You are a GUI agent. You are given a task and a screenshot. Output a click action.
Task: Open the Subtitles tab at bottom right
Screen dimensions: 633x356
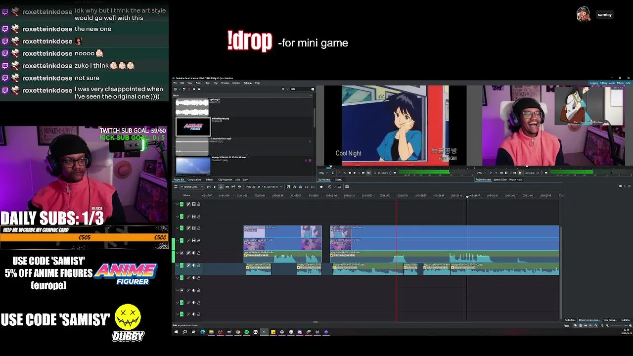(x=626, y=320)
